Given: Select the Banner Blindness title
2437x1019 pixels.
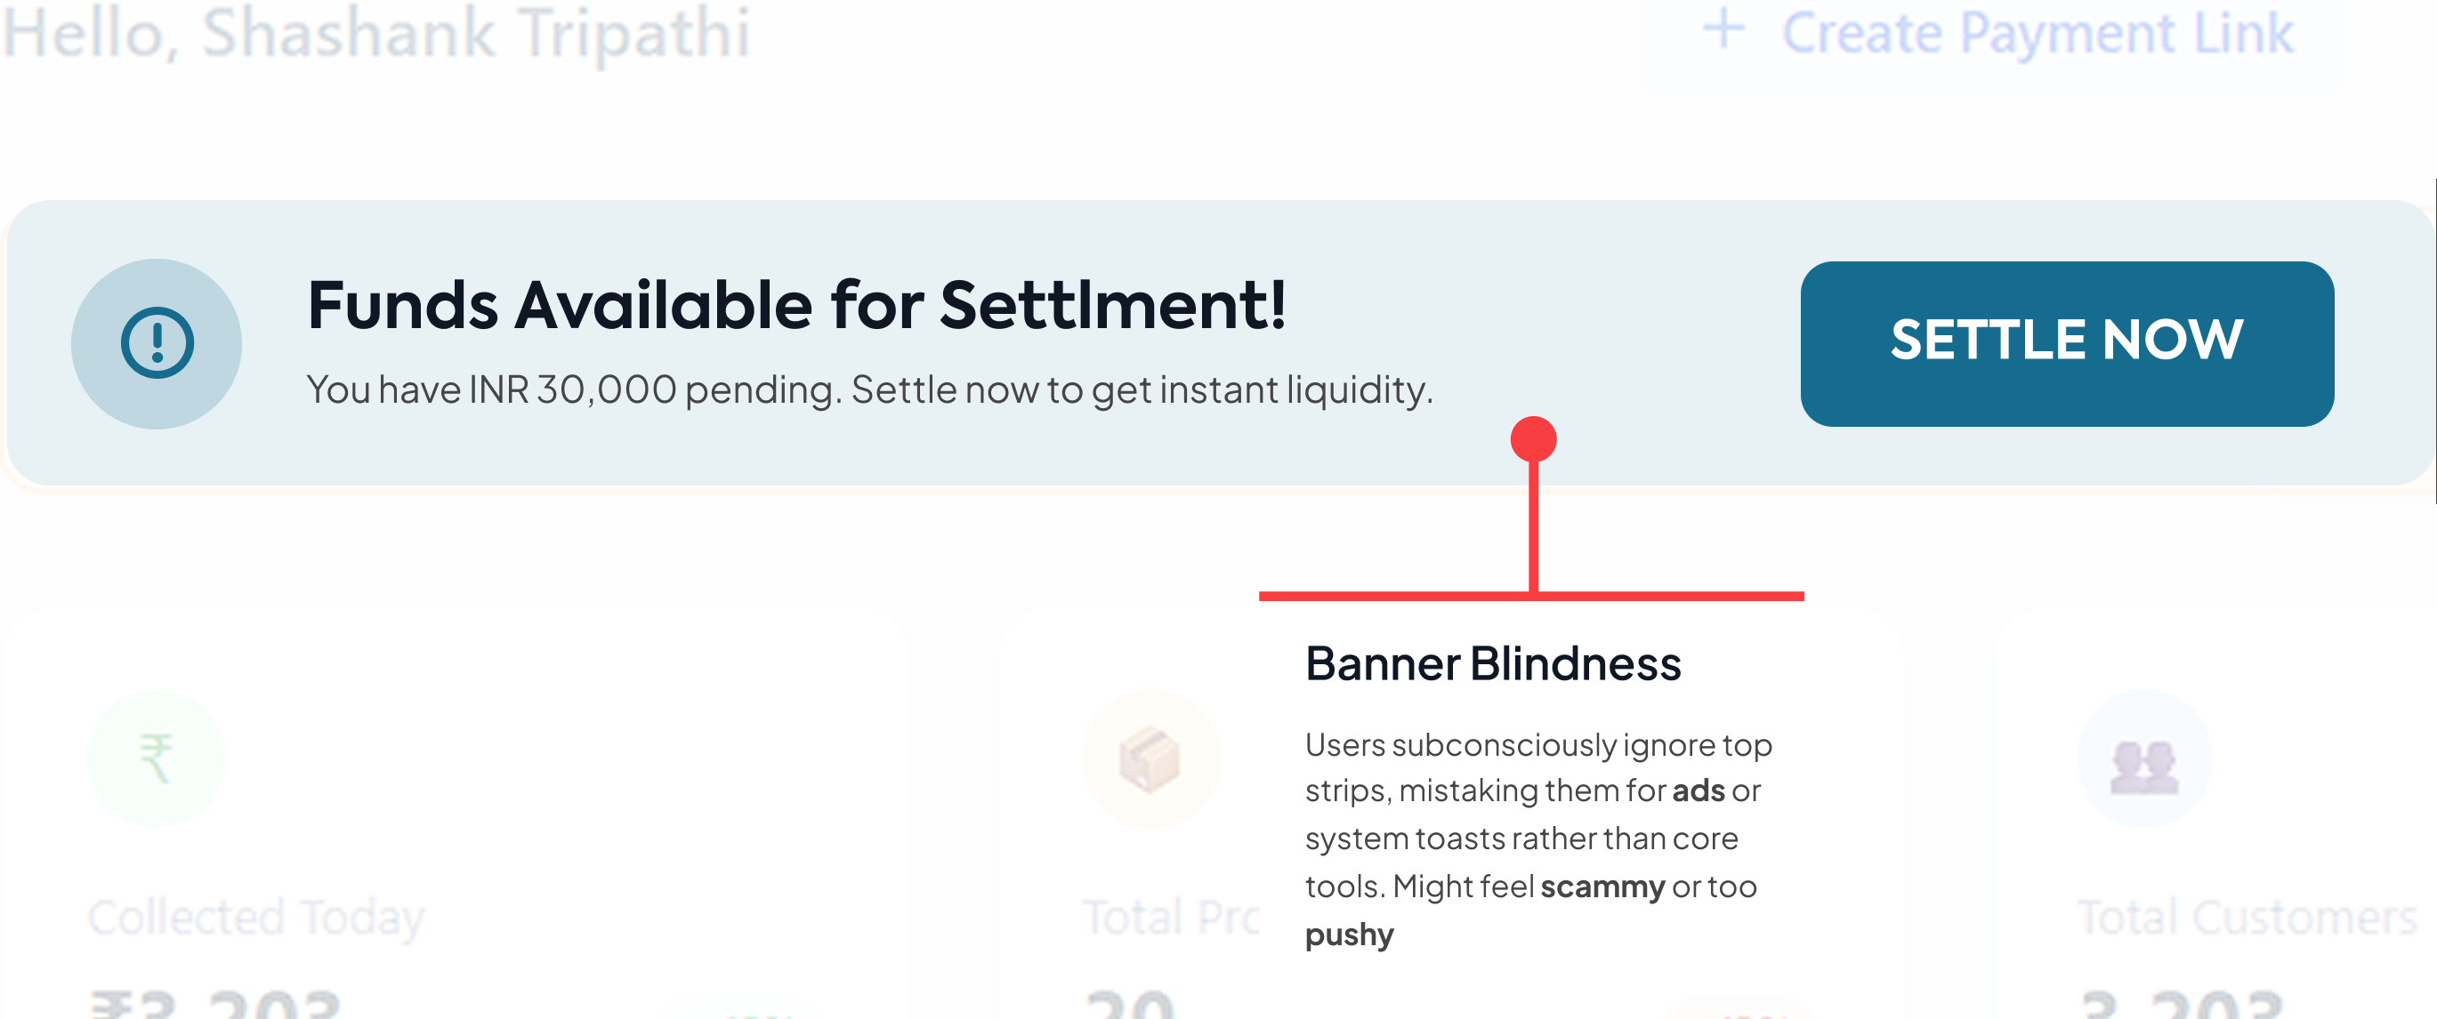Looking at the screenshot, I should [x=1493, y=663].
